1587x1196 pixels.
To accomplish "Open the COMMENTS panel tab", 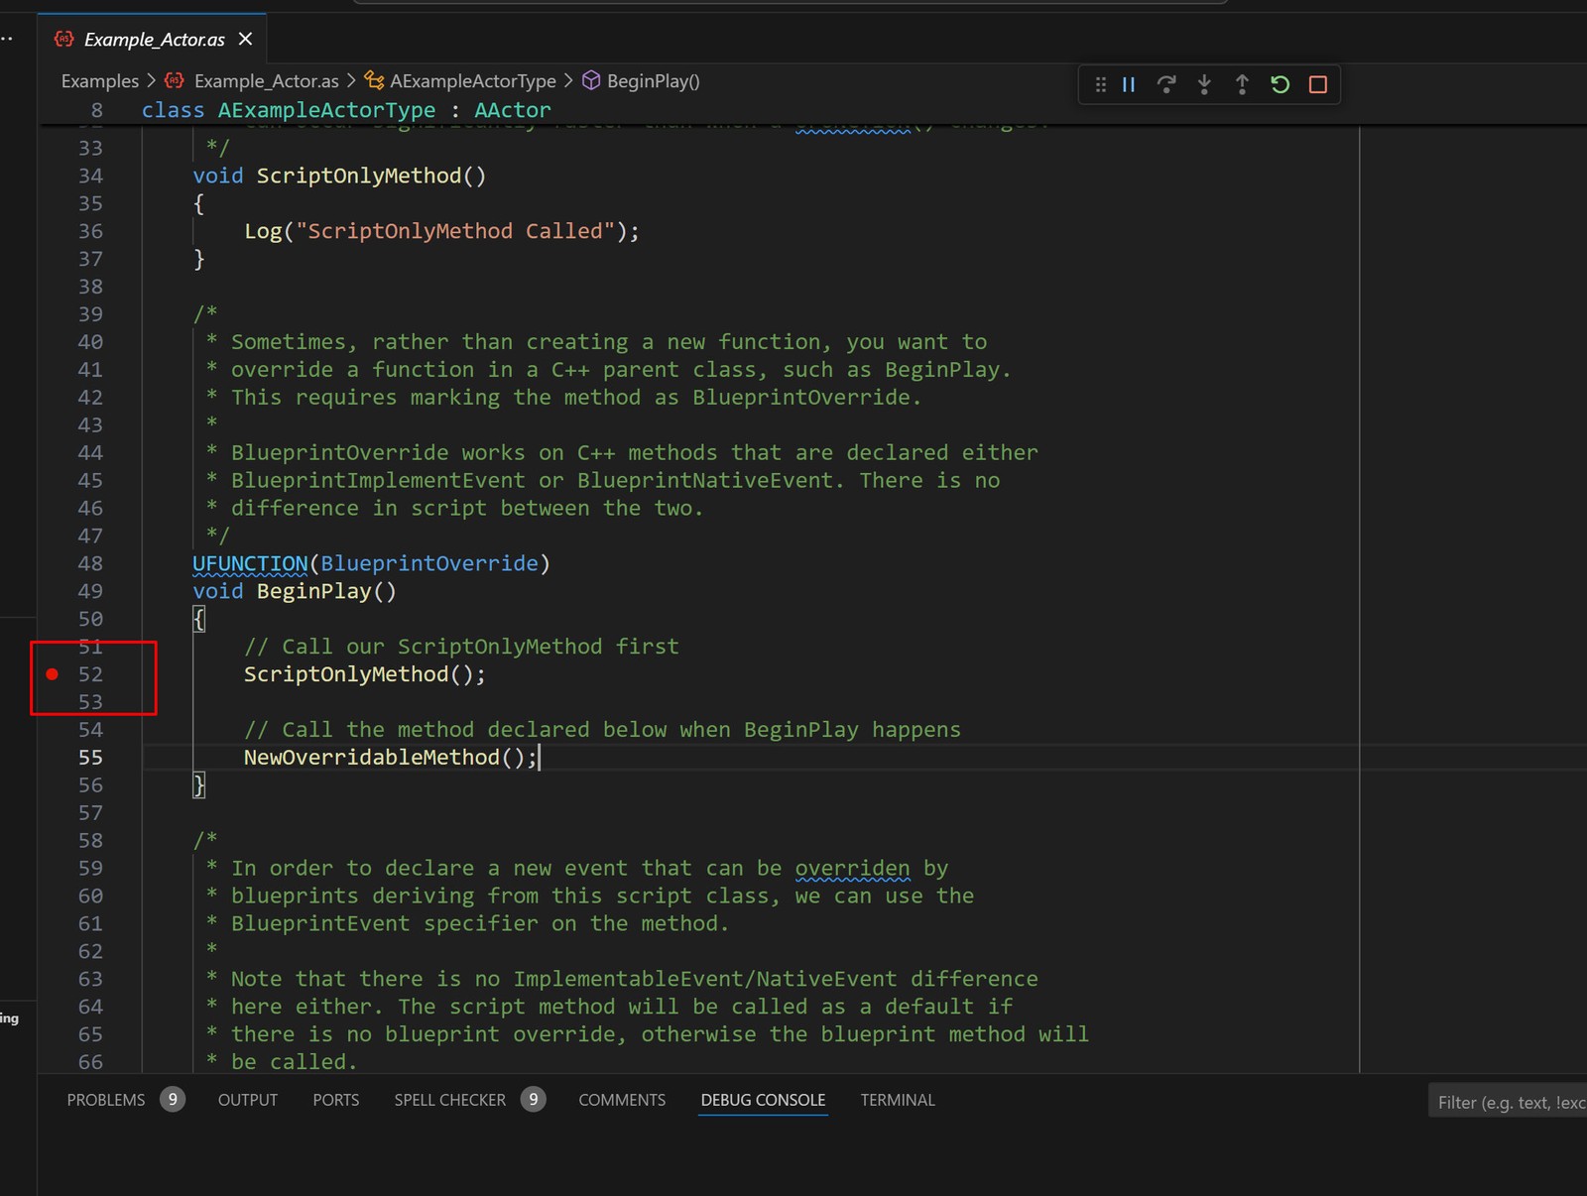I will (x=622, y=1100).
